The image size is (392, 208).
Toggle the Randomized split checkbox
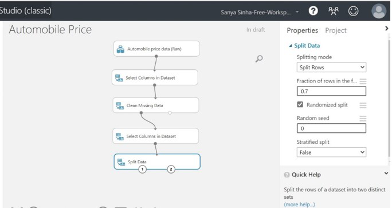coord(300,104)
